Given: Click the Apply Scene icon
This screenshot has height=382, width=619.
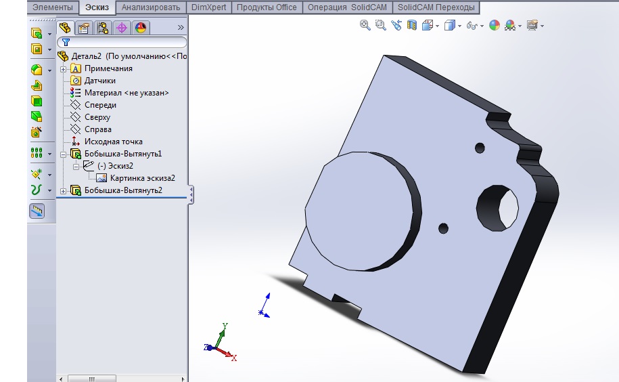Looking at the screenshot, I should click(510, 25).
